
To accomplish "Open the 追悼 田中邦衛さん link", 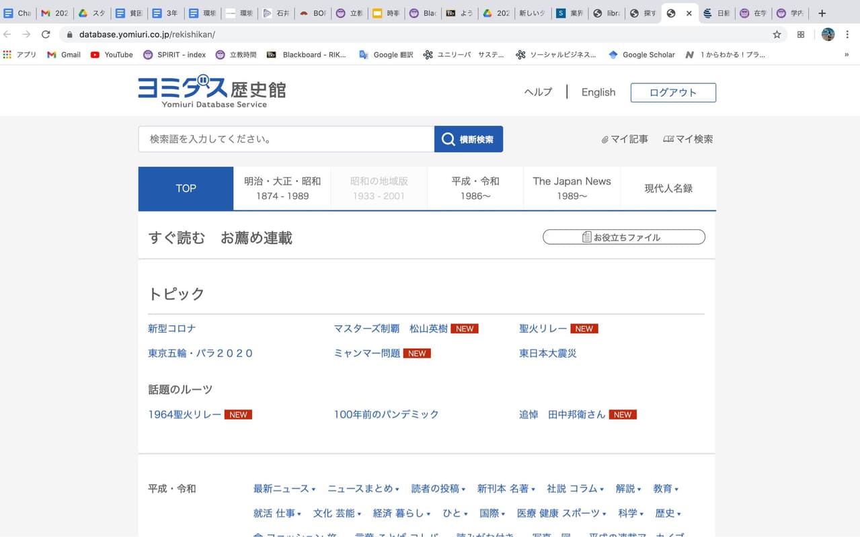I will 562,415.
